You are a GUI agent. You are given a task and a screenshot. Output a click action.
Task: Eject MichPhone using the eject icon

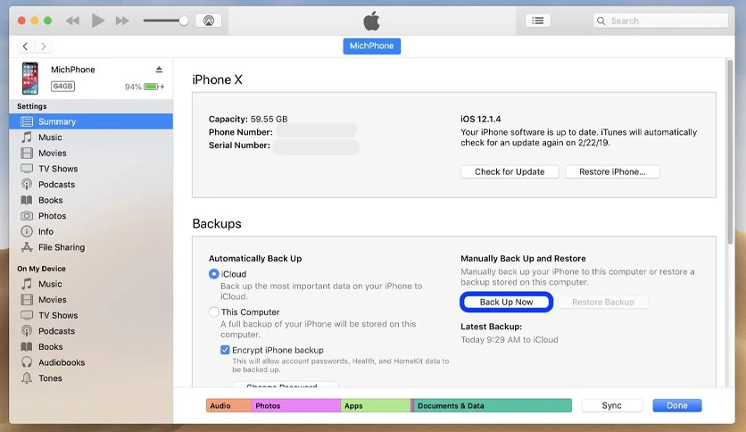click(x=159, y=70)
